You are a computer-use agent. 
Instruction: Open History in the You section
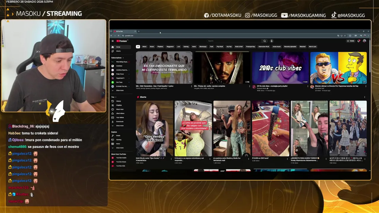tap(121, 101)
